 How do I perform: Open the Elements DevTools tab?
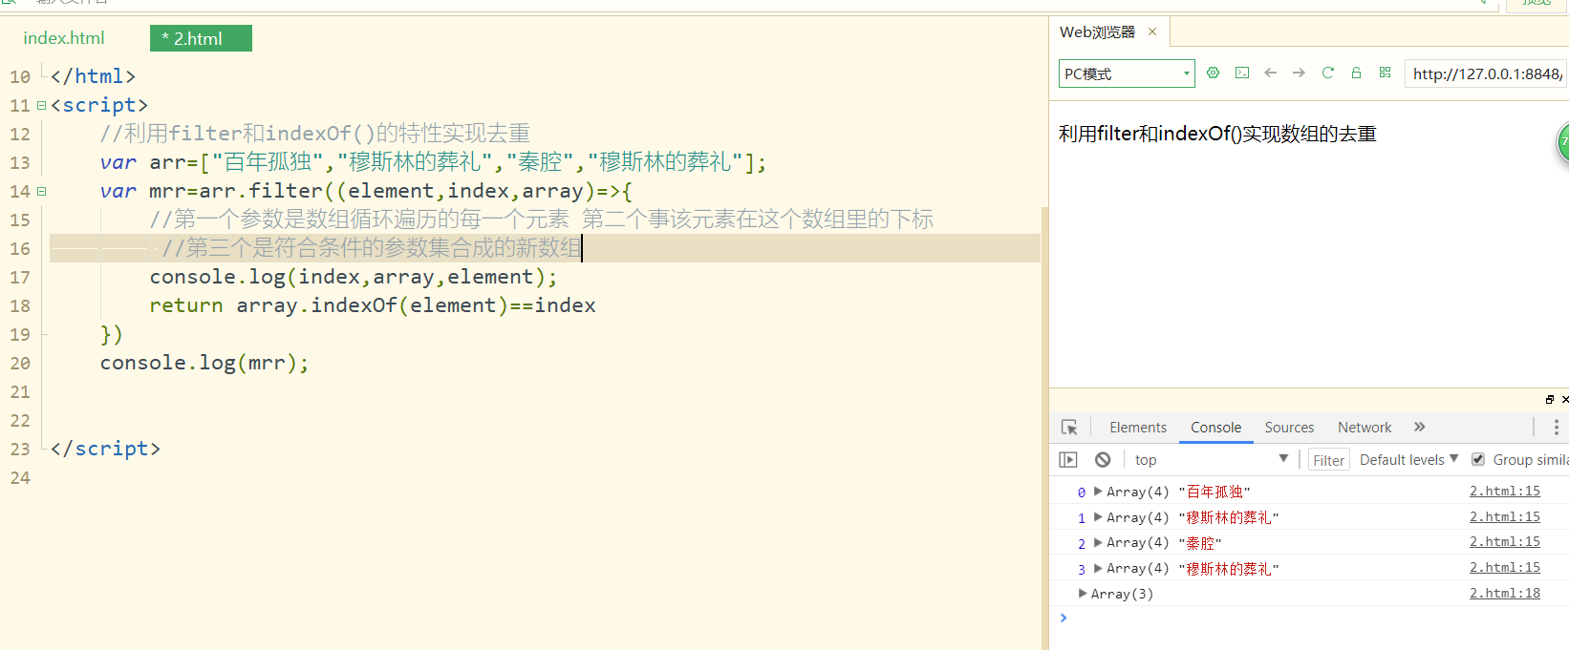[1138, 428]
